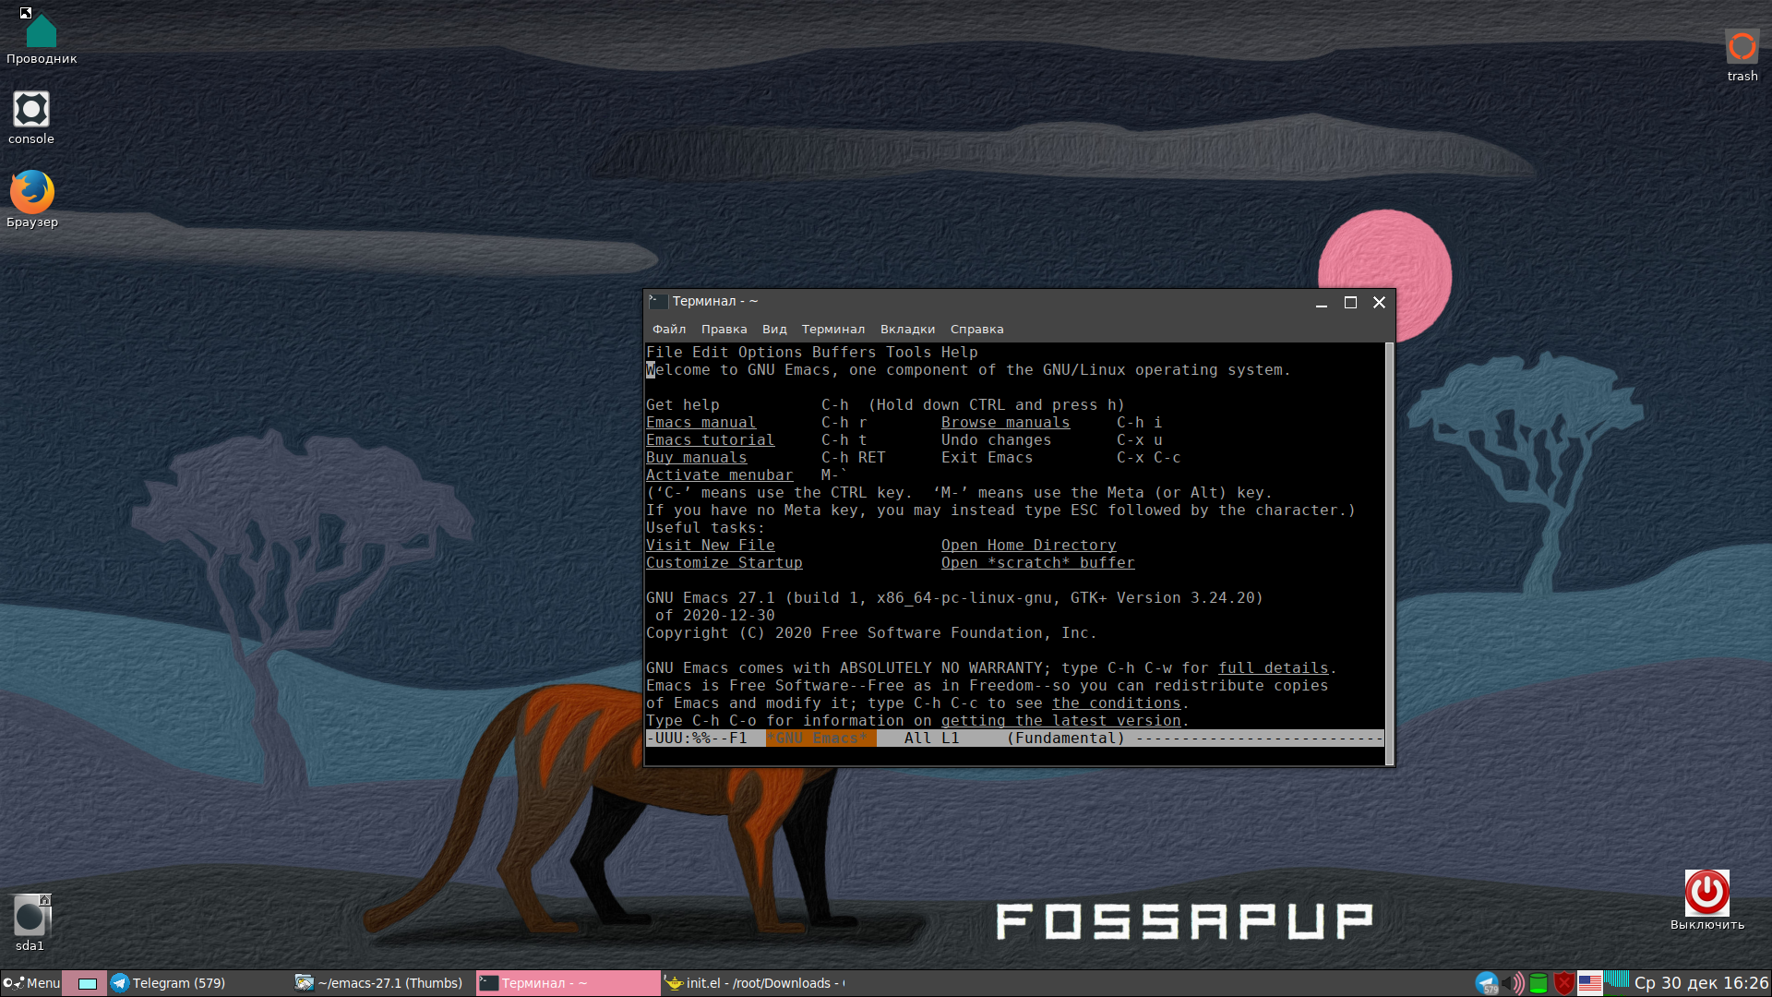Open the Справка menu in the terminal window

click(976, 330)
